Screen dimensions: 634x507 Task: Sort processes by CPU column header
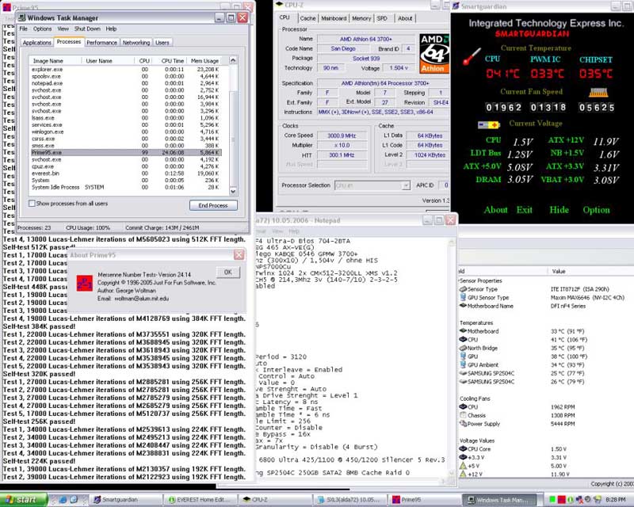[144, 61]
